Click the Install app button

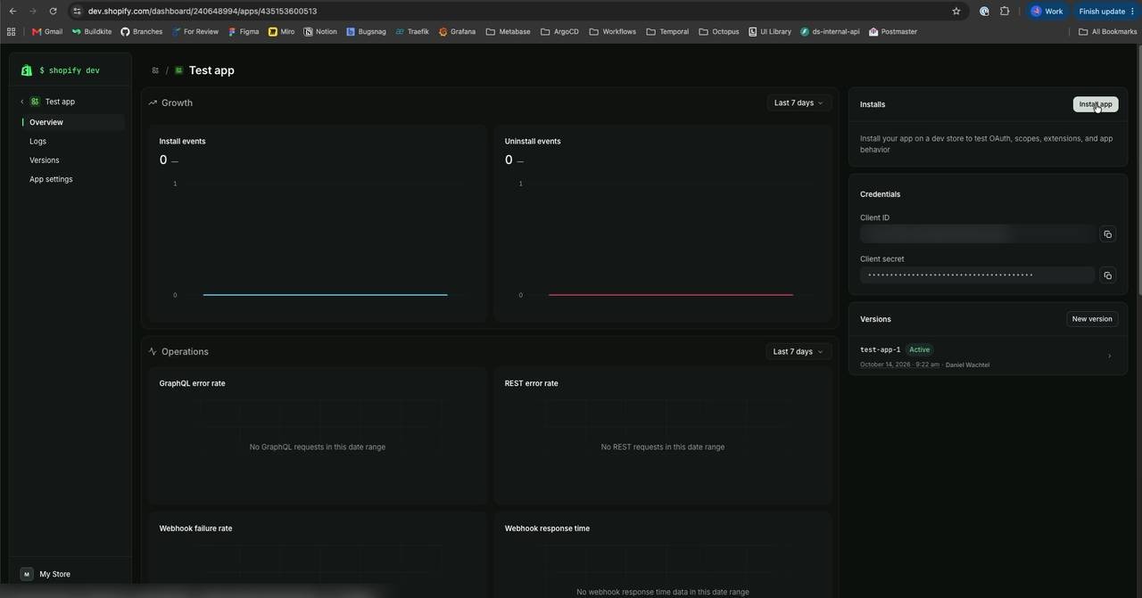1096,104
